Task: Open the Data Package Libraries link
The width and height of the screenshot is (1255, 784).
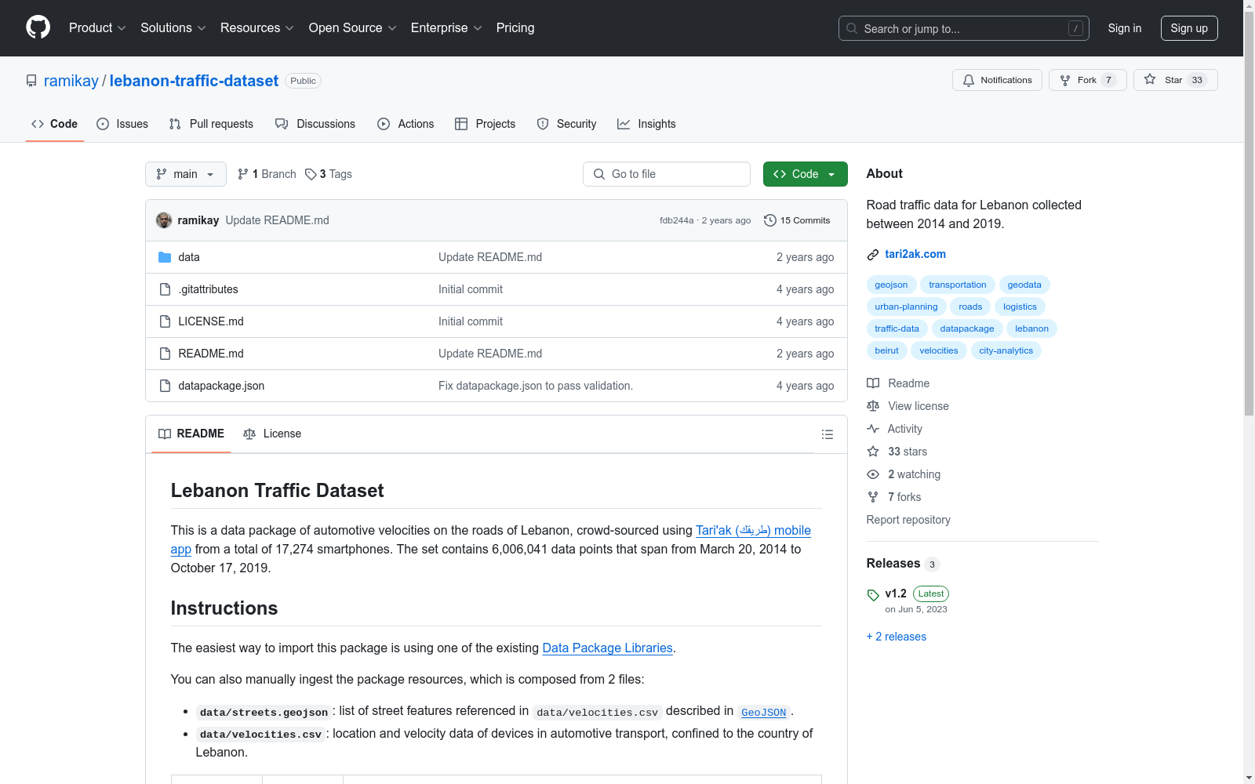Action: coord(608,648)
